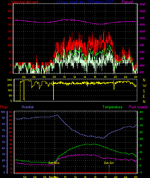
Task: Click the blue "70" humidity axis value
Action: [x=3, y=130]
